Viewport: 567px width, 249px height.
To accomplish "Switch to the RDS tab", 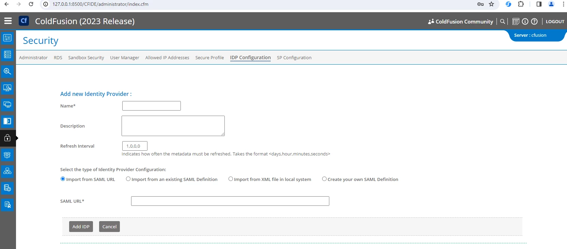I will (58, 57).
